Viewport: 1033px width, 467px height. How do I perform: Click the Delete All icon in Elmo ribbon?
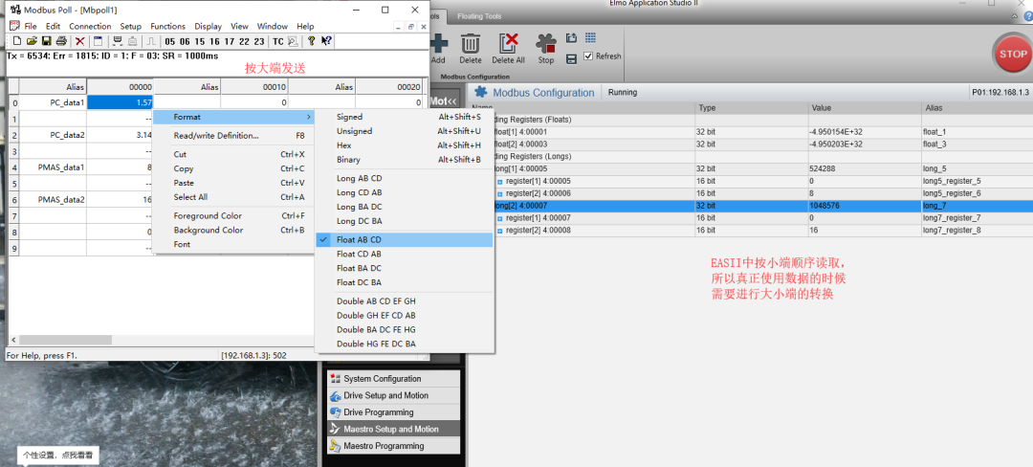(x=508, y=43)
